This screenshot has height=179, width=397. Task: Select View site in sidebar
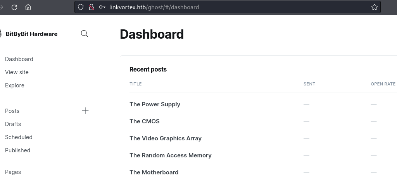[x=17, y=72]
